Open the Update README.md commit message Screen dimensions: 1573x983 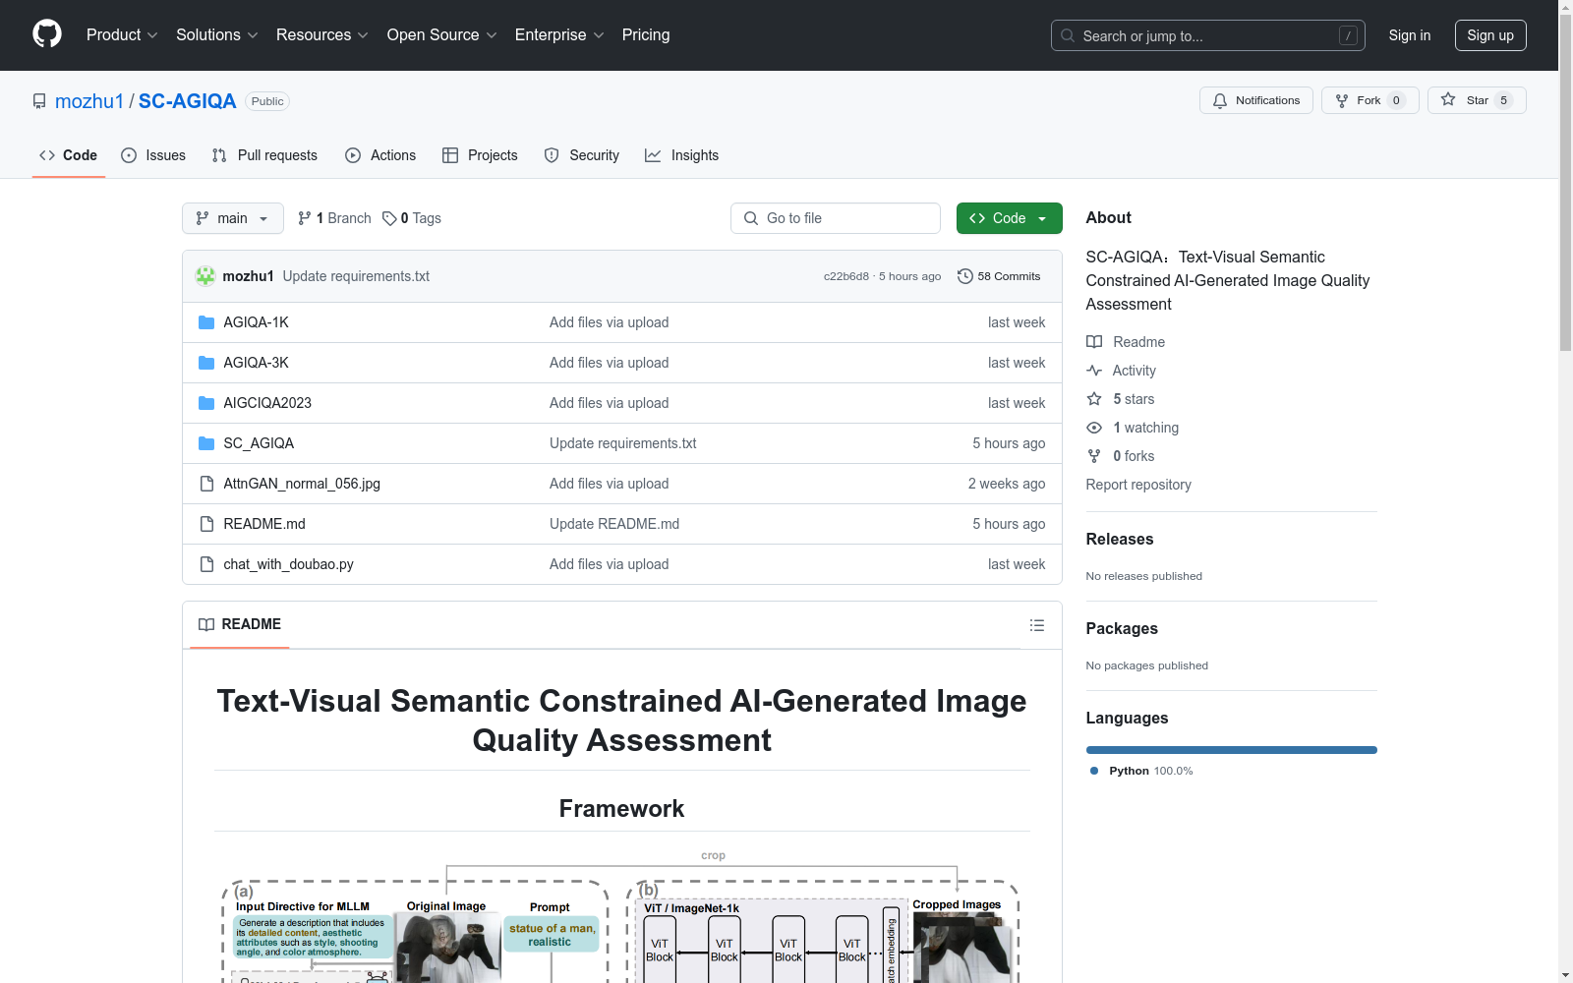(x=614, y=524)
